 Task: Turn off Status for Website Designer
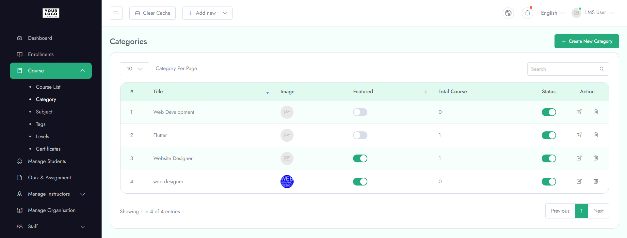point(549,158)
